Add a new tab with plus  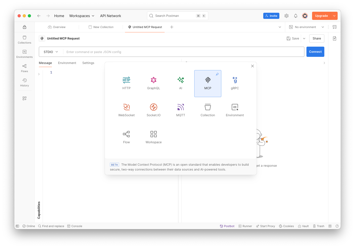172,27
